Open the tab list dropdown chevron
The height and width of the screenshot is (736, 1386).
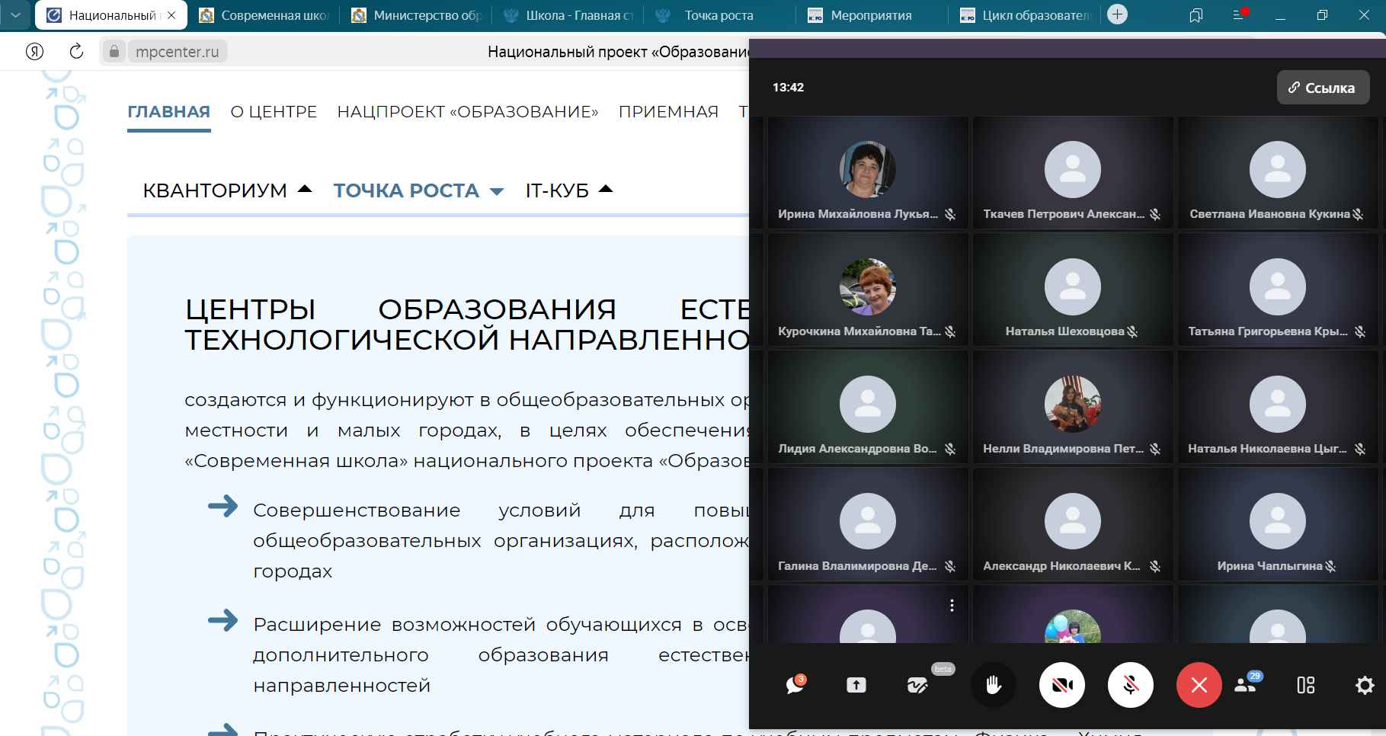[x=15, y=14]
